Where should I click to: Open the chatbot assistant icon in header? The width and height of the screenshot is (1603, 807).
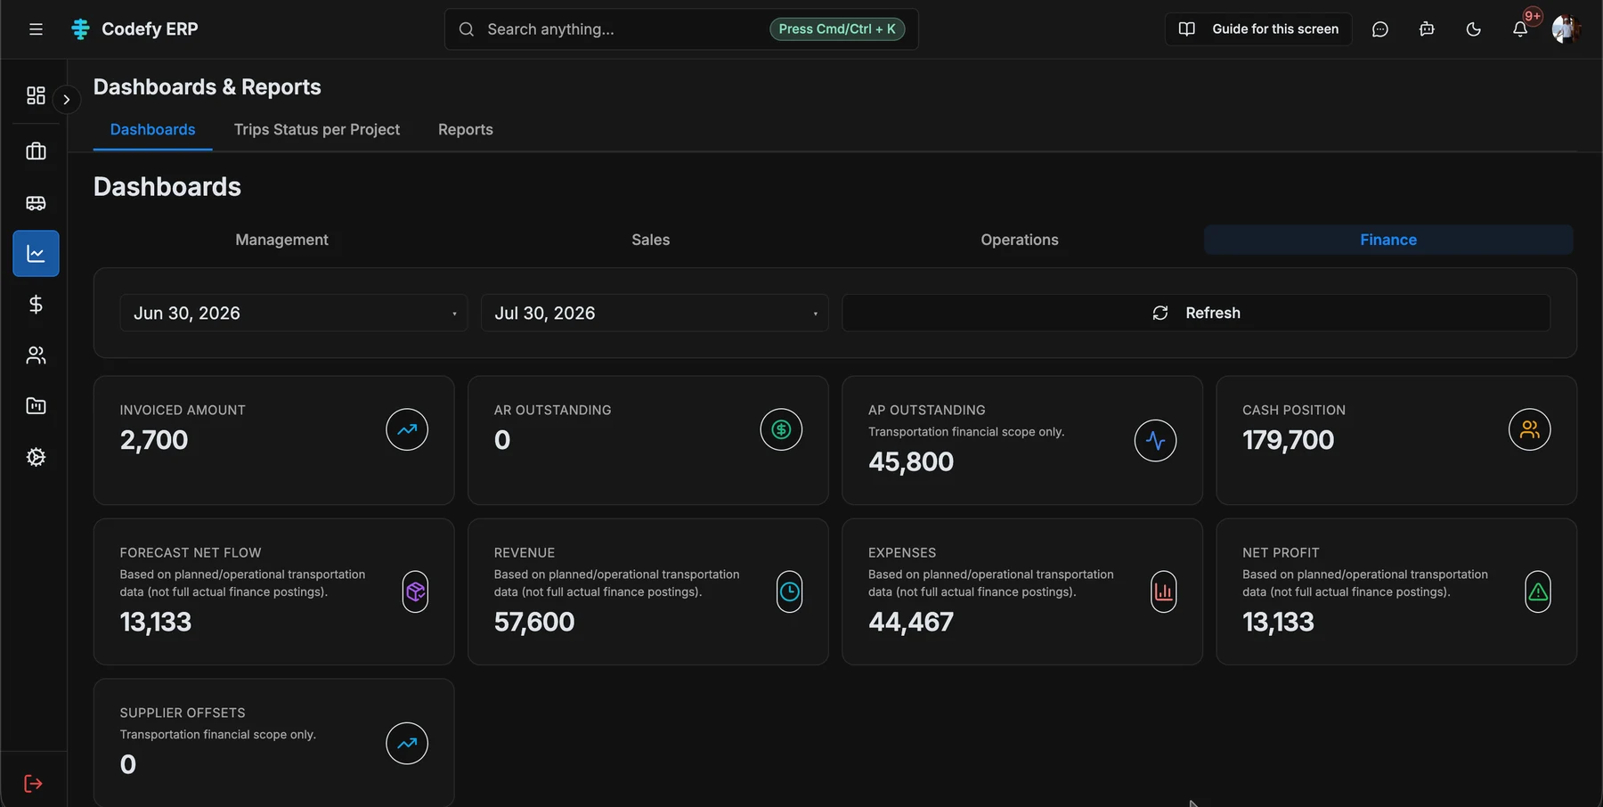[1427, 29]
